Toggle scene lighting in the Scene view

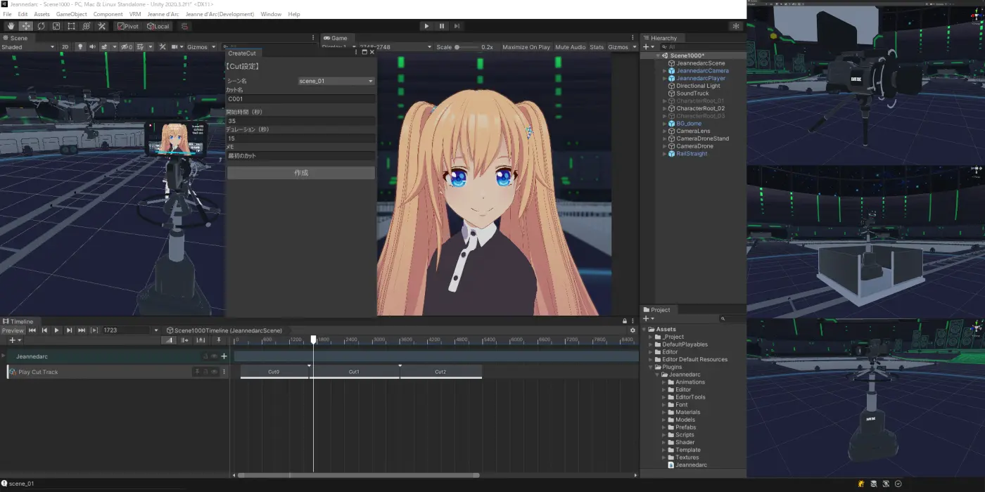tap(82, 46)
